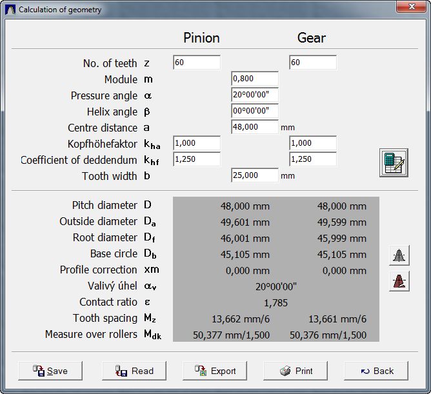Click the gray tooth profile icon

click(x=399, y=255)
